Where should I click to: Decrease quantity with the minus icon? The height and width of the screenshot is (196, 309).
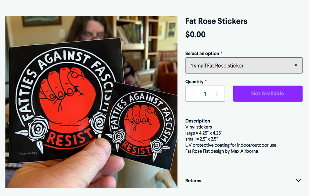pyautogui.click(x=194, y=94)
